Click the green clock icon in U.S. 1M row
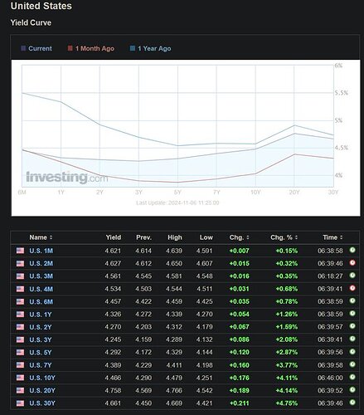Viewport: 364px width, 415px height. 352,250
